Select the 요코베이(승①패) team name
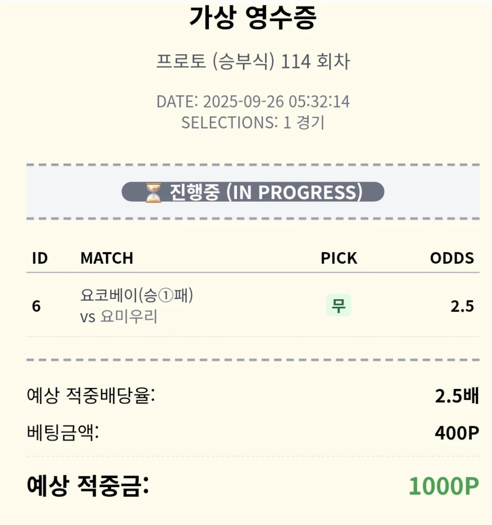Screen dimensions: 492x525 point(137,295)
